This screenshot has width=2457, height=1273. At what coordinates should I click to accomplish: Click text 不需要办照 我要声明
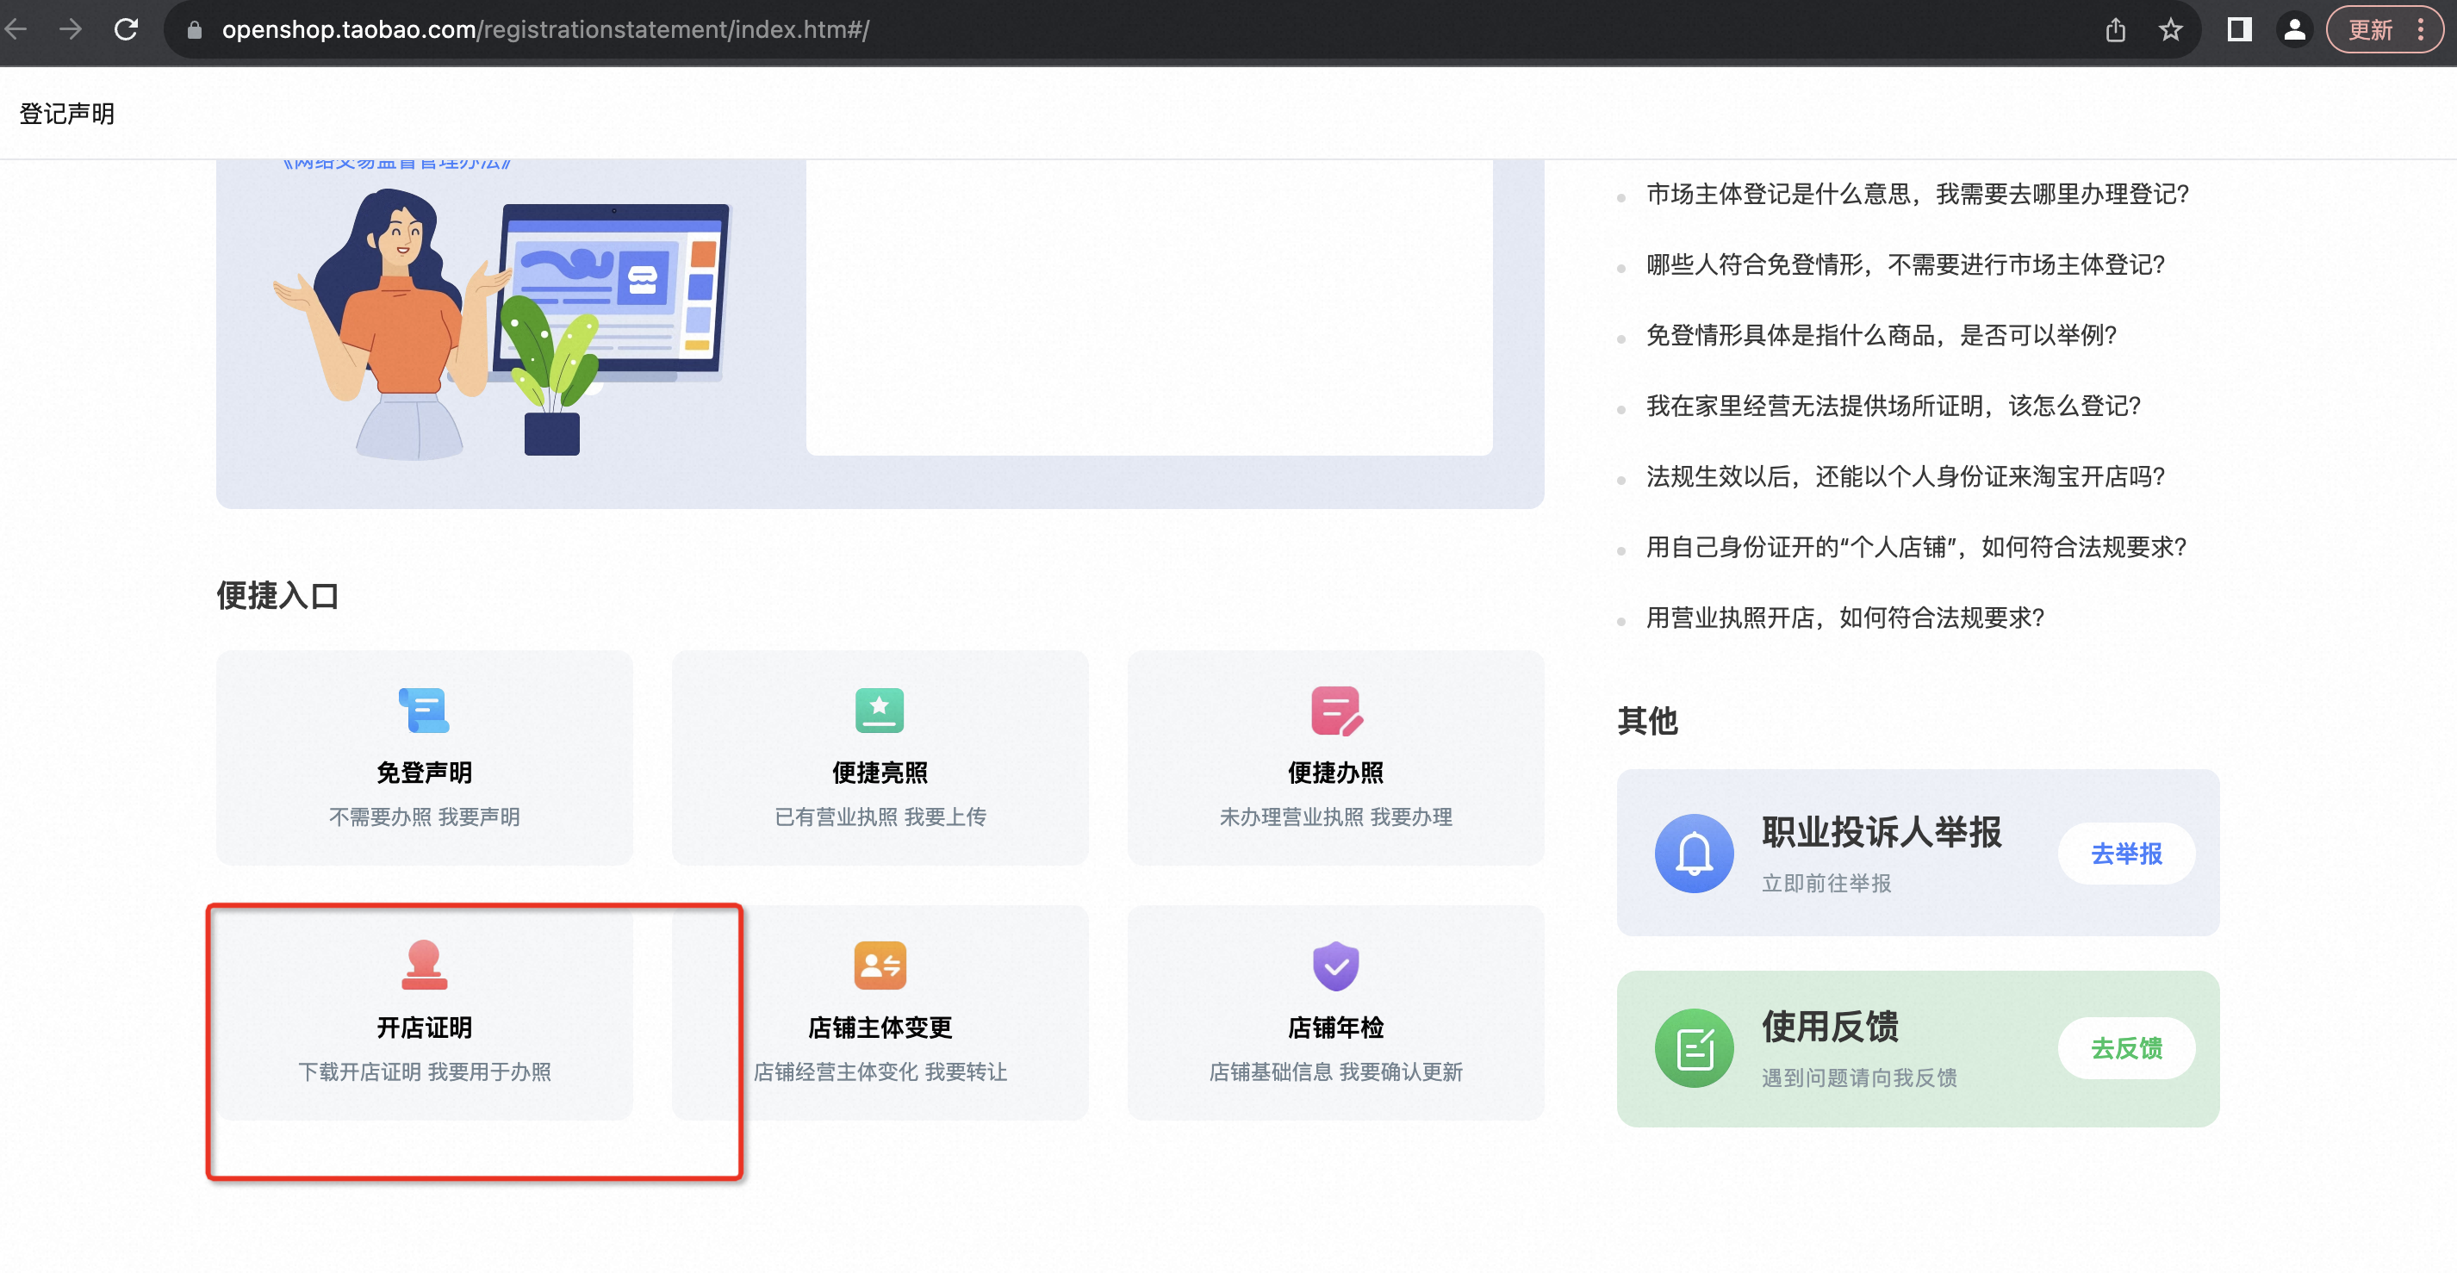click(x=425, y=817)
